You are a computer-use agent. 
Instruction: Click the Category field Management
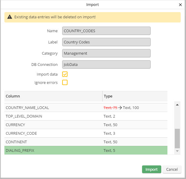[x=106, y=53]
